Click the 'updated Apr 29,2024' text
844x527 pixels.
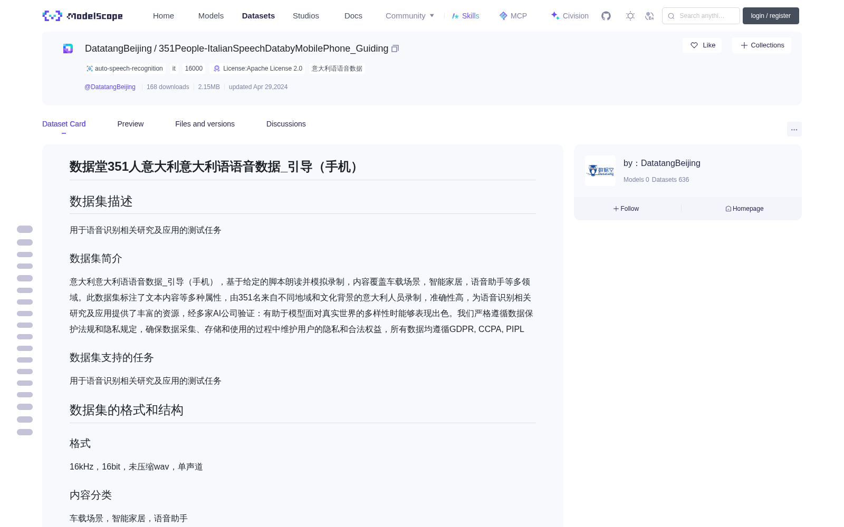(x=258, y=87)
